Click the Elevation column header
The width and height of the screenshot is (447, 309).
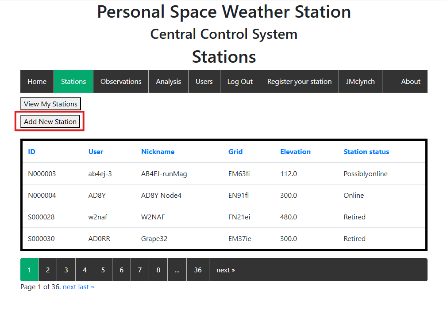[x=295, y=151]
